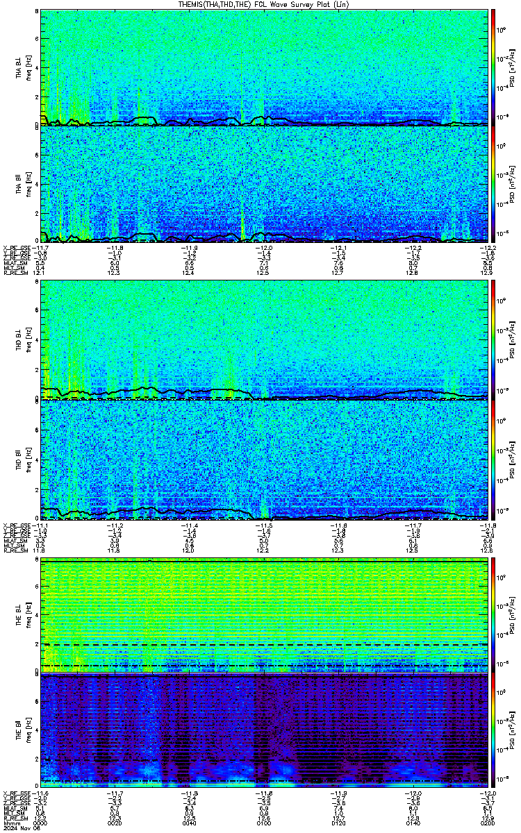The image size is (521, 833).
Task: Click the THA B-parallel freq [Hz] axis label
Action: (28, 184)
